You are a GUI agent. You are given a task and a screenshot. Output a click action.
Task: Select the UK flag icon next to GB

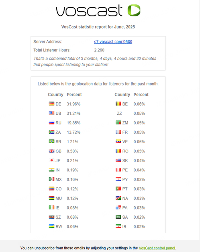(51, 151)
